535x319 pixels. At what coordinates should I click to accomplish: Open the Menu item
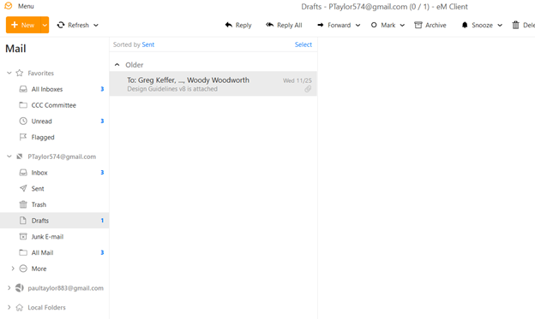[26, 6]
